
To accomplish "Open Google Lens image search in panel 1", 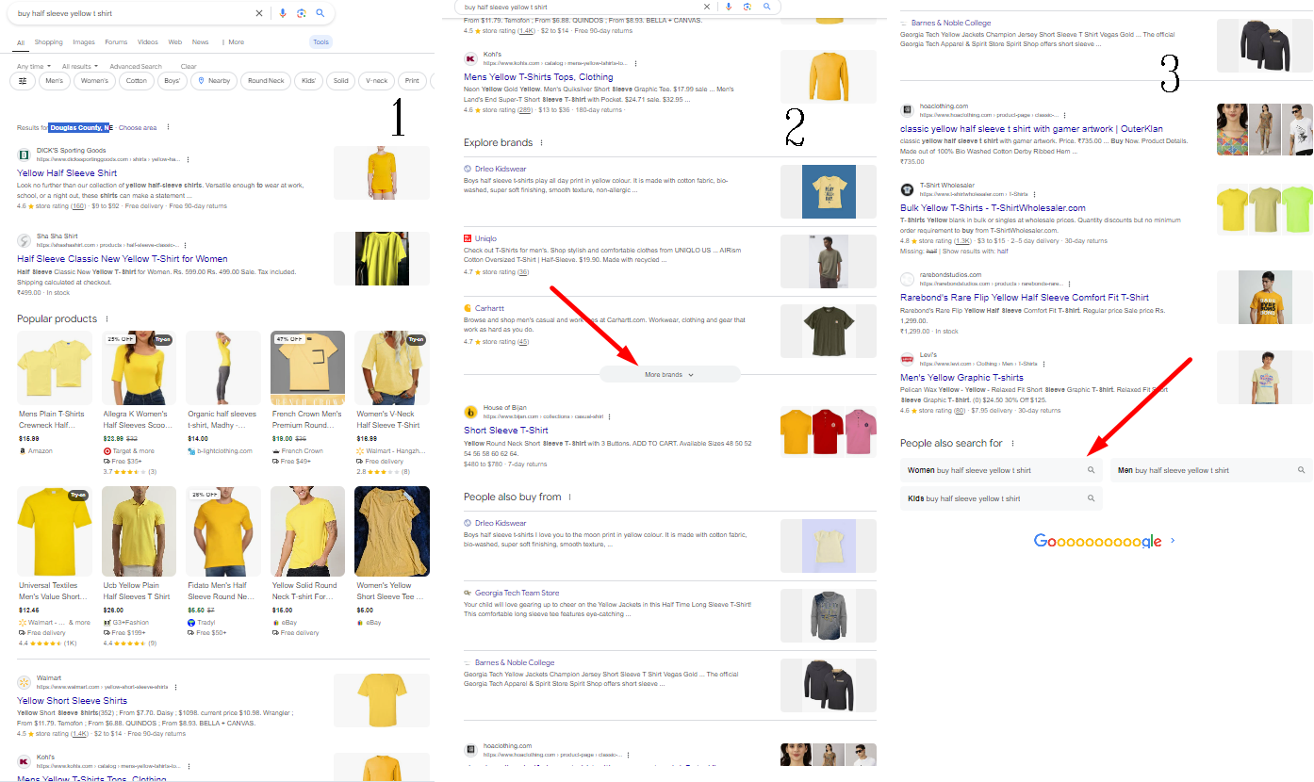I will tap(302, 13).
